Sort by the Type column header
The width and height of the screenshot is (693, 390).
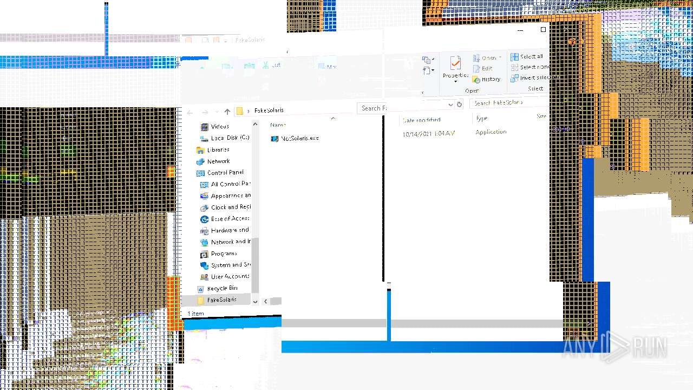tap(481, 118)
